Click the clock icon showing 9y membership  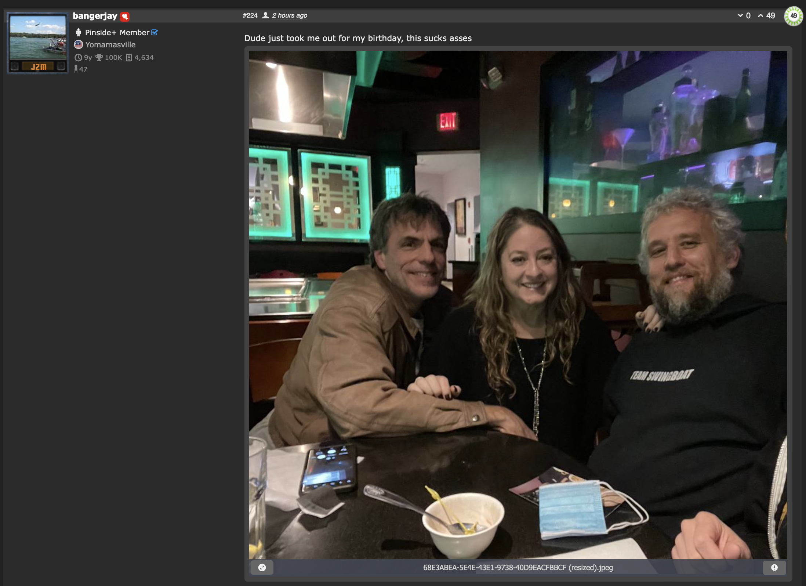coord(78,58)
